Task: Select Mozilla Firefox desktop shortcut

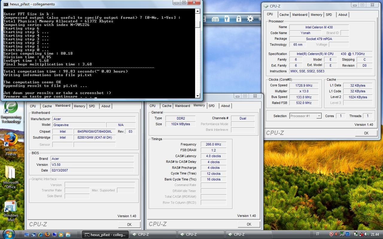Action: pyautogui.click(x=11, y=144)
